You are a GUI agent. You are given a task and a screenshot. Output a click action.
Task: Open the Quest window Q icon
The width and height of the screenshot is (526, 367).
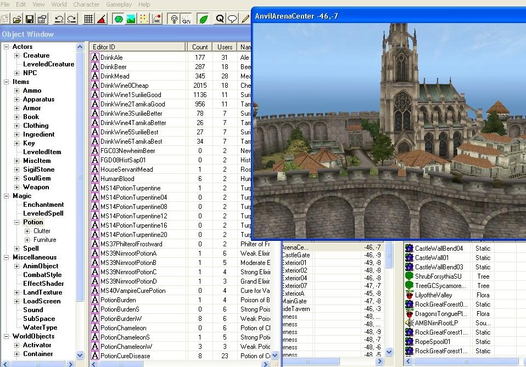(220, 19)
